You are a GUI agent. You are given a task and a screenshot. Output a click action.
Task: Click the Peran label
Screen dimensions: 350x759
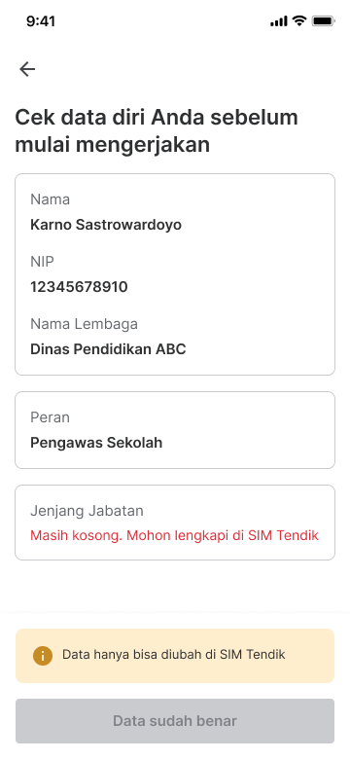(50, 417)
